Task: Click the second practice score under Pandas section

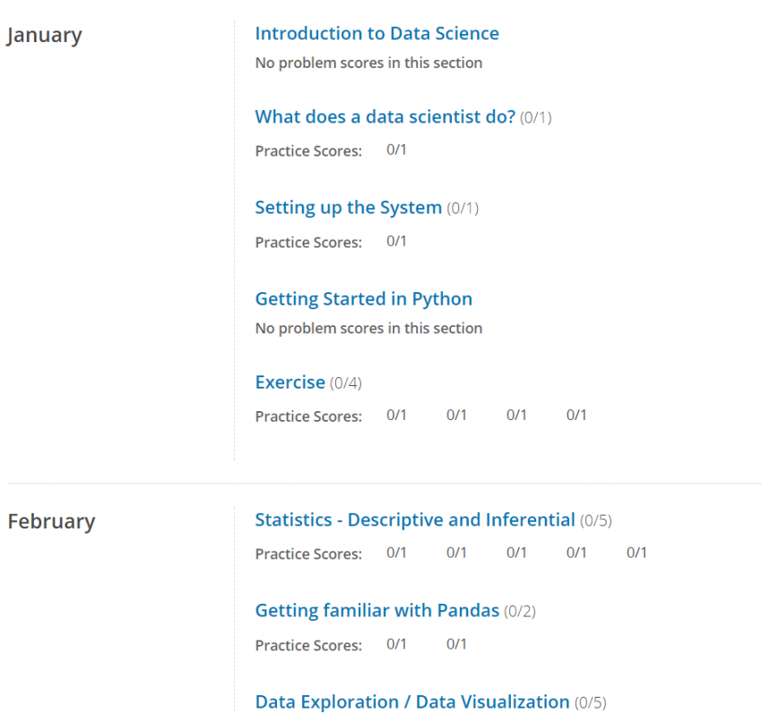Action: coord(456,644)
